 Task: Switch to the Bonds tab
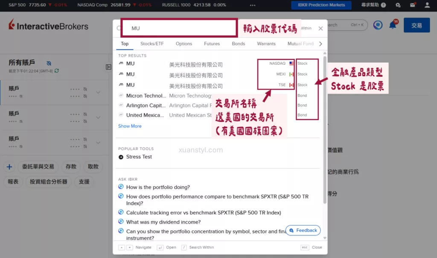click(x=238, y=44)
